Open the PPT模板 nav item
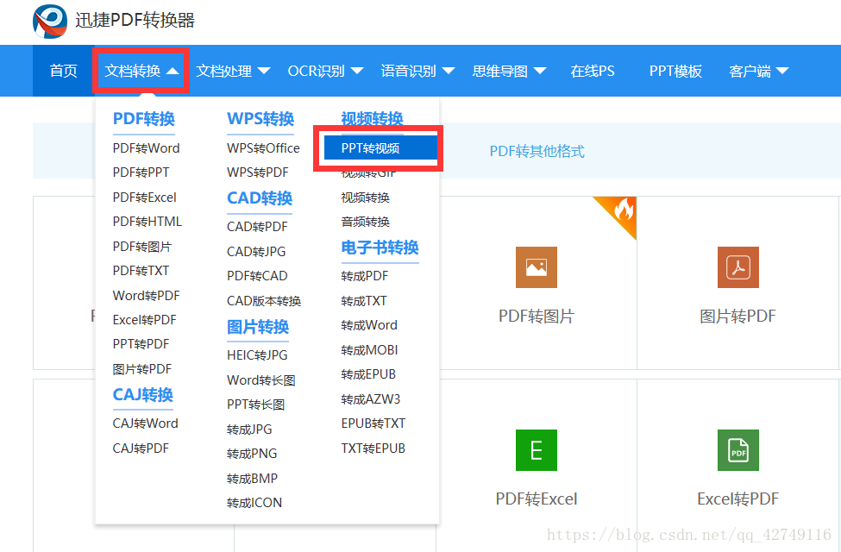 pos(675,71)
